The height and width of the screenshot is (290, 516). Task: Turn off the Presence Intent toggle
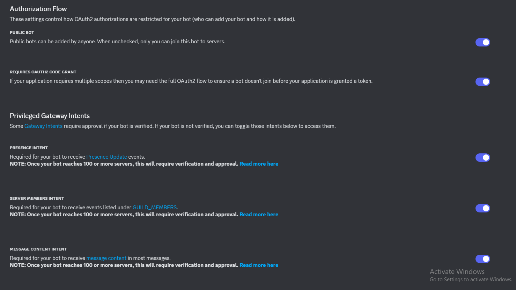482,158
